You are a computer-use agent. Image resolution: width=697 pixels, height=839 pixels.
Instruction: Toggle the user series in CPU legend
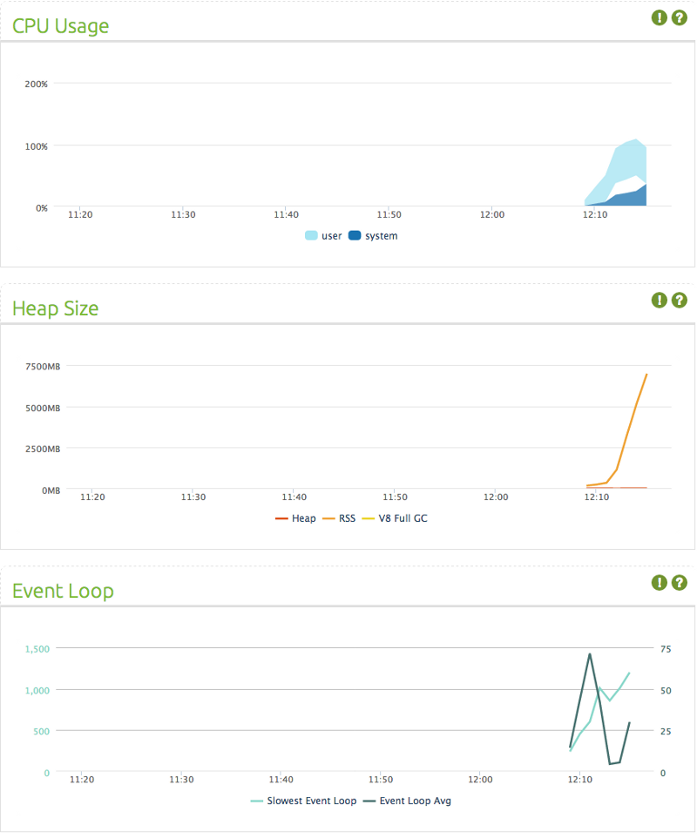(323, 236)
